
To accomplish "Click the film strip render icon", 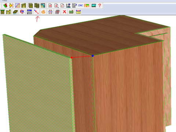I will coord(94,5).
